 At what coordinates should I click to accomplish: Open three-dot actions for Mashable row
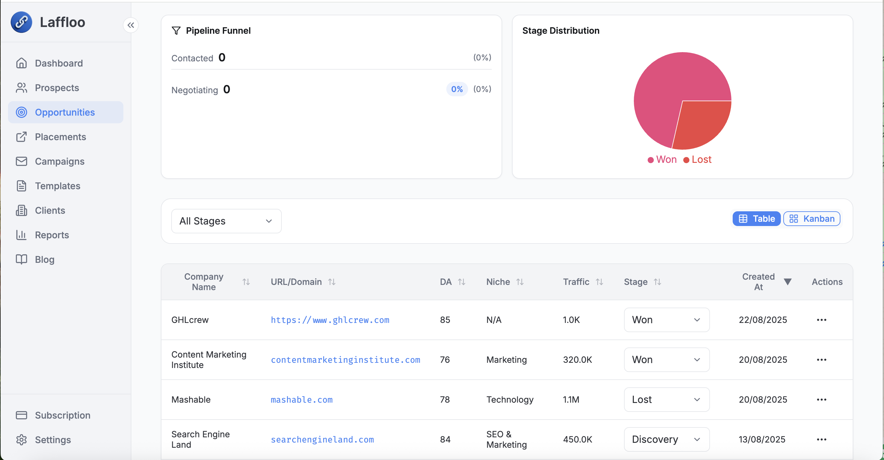821,400
